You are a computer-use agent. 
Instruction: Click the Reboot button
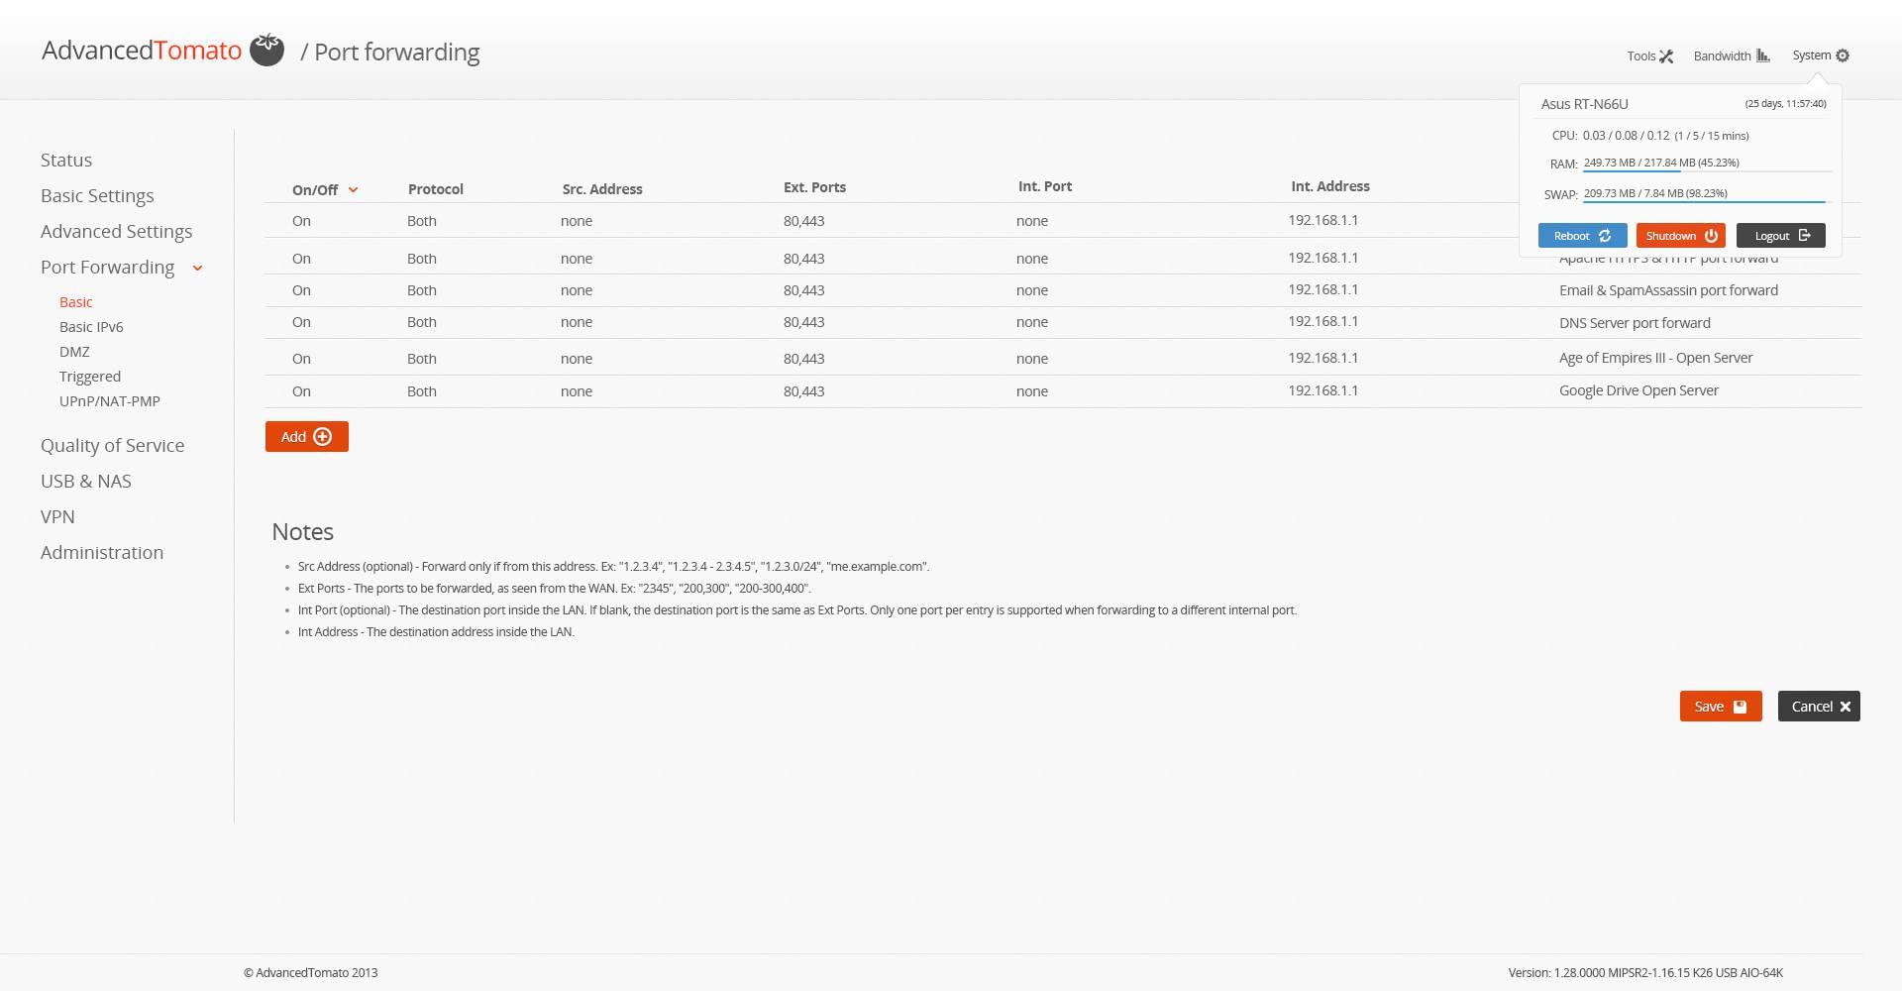point(1582,236)
